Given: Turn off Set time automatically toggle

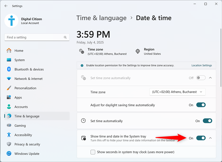Looking at the screenshot, I should (x=207, y=121).
